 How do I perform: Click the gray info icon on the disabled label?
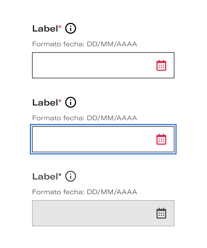[71, 176]
